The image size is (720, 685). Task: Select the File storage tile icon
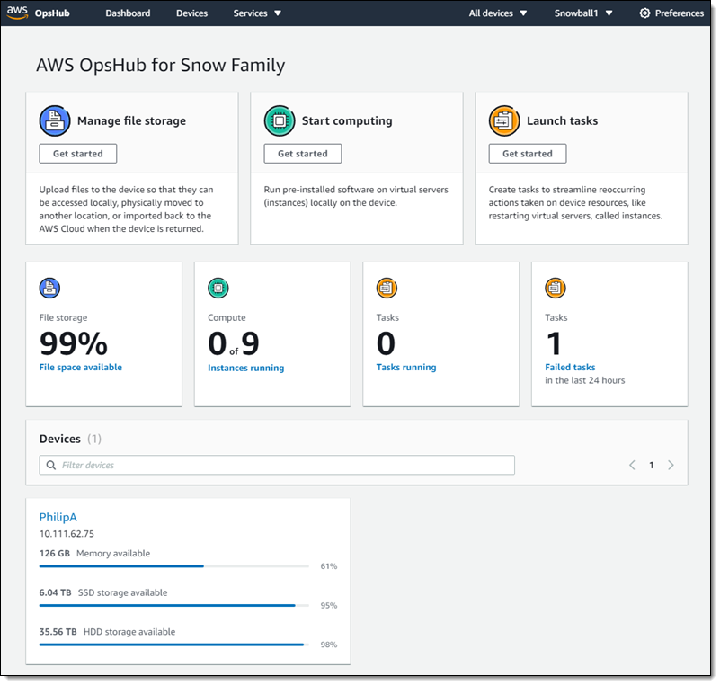point(49,288)
